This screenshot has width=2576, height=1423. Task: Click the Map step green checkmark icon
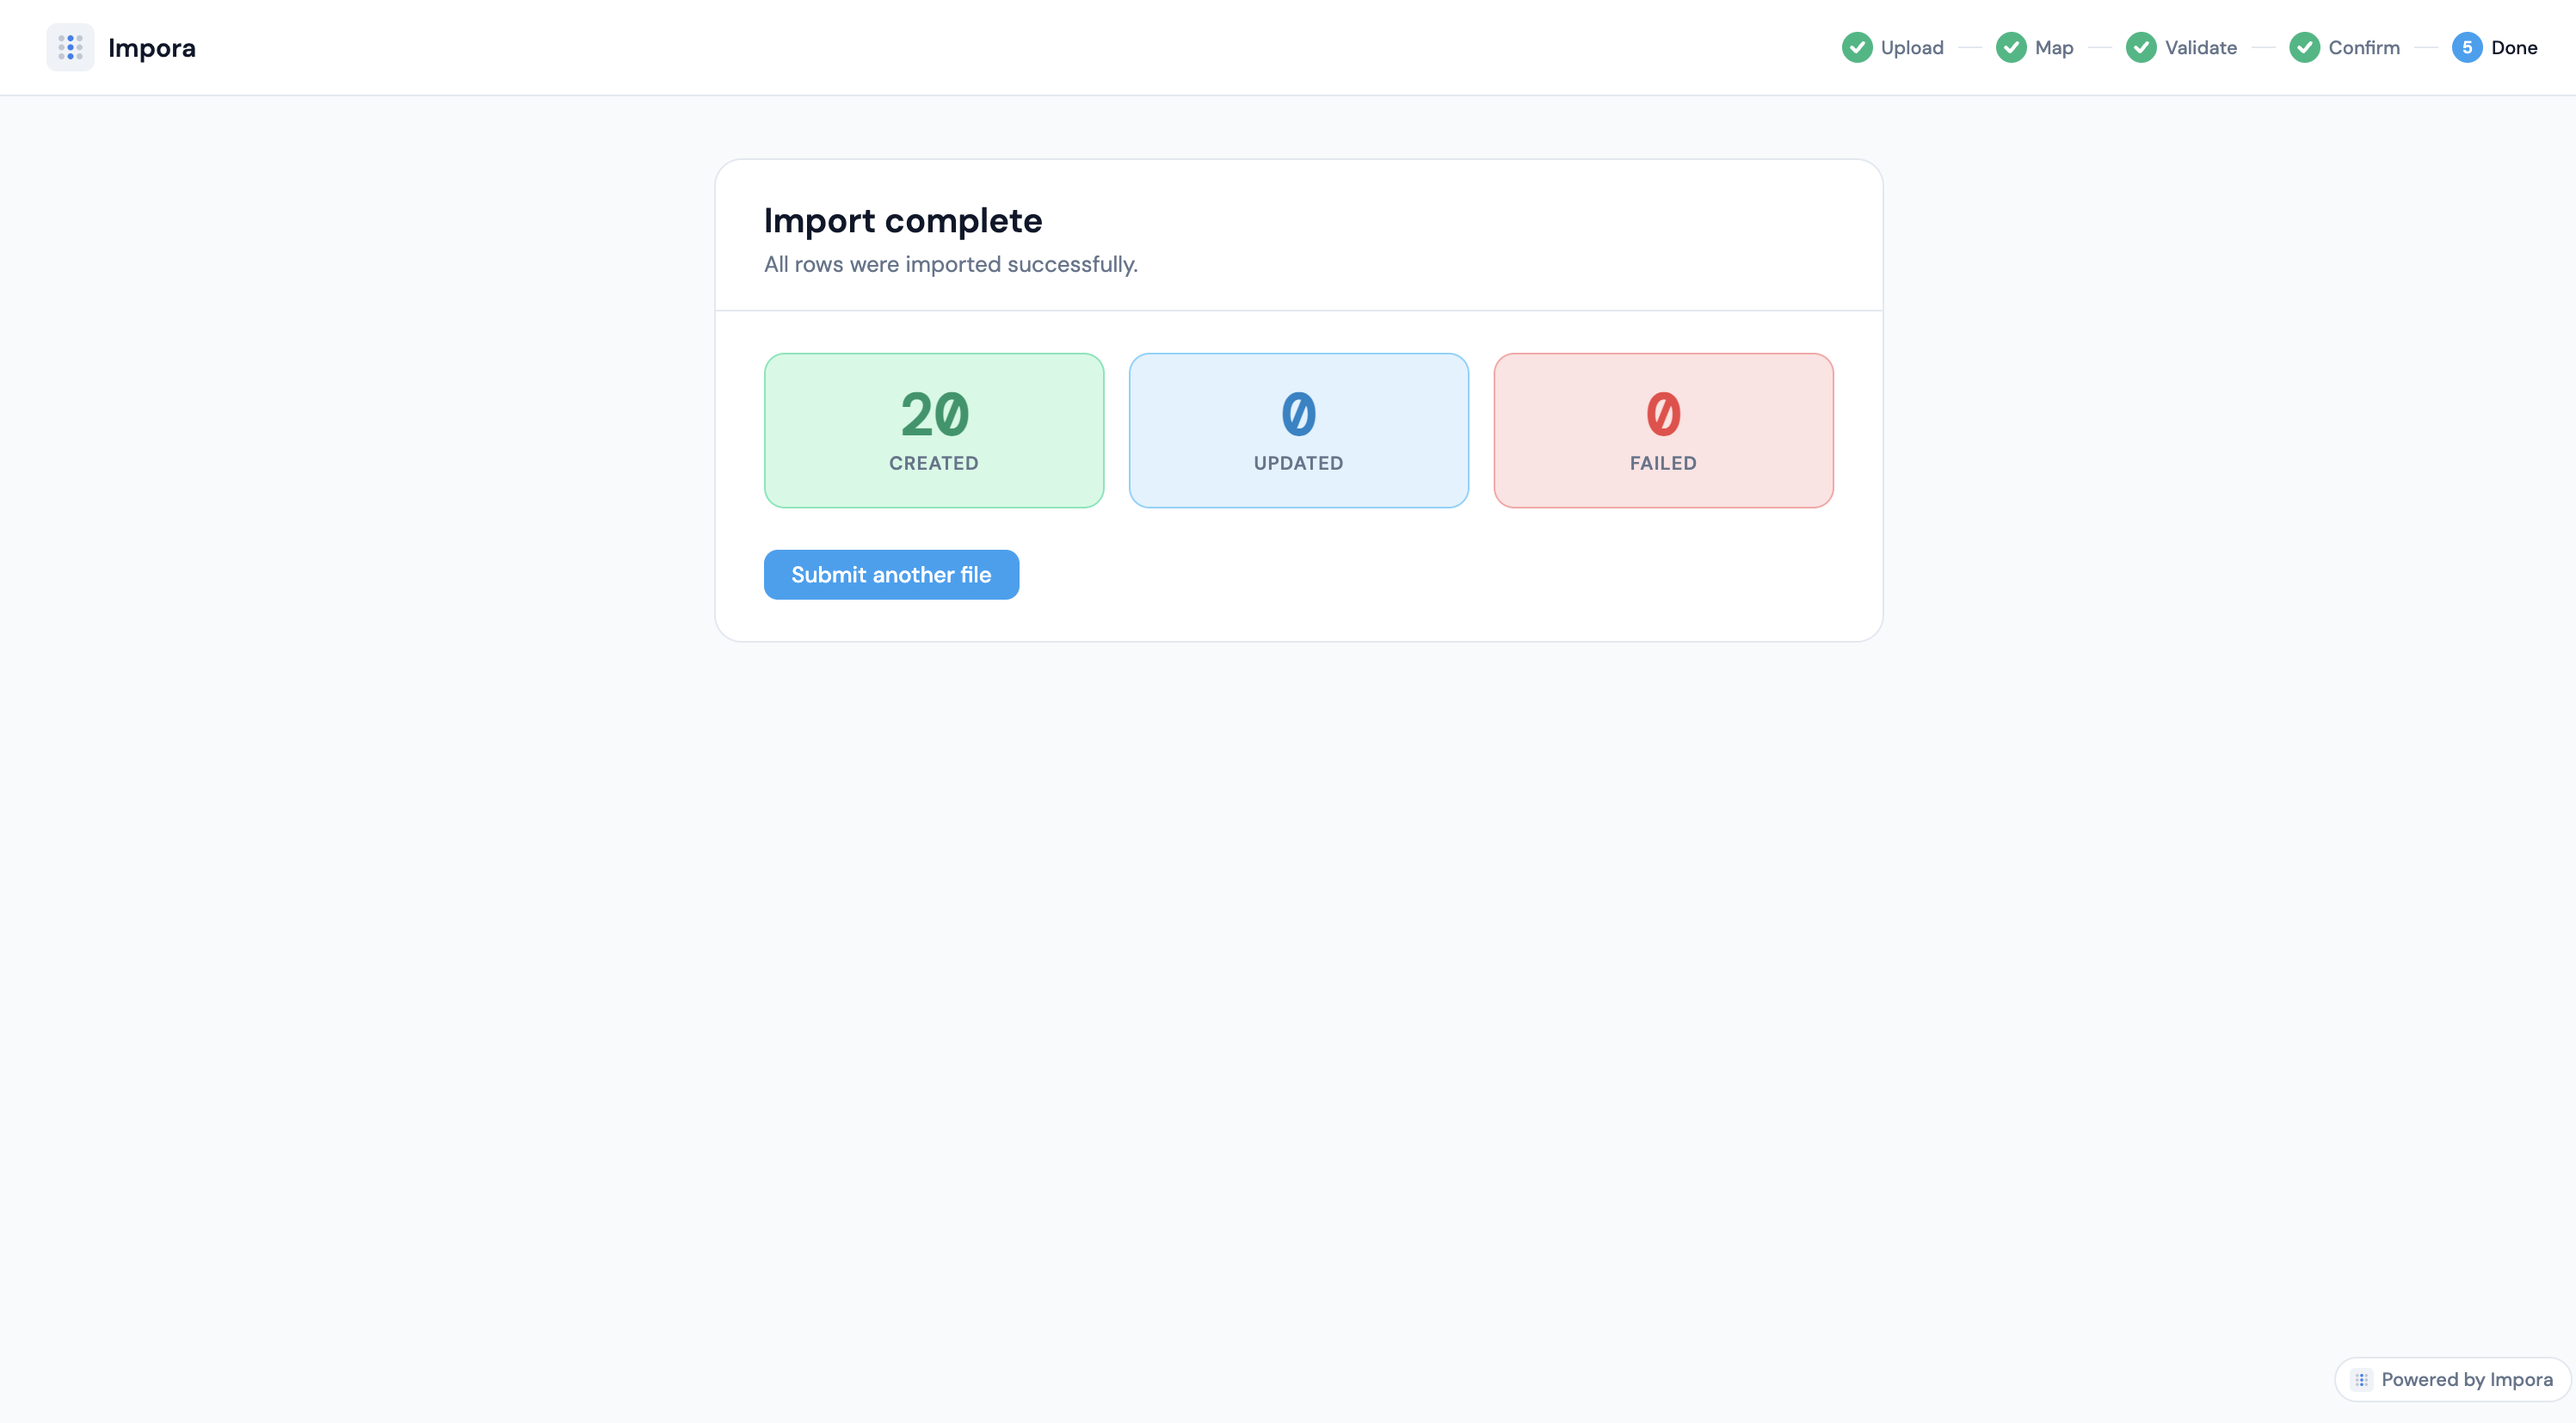click(2011, 47)
